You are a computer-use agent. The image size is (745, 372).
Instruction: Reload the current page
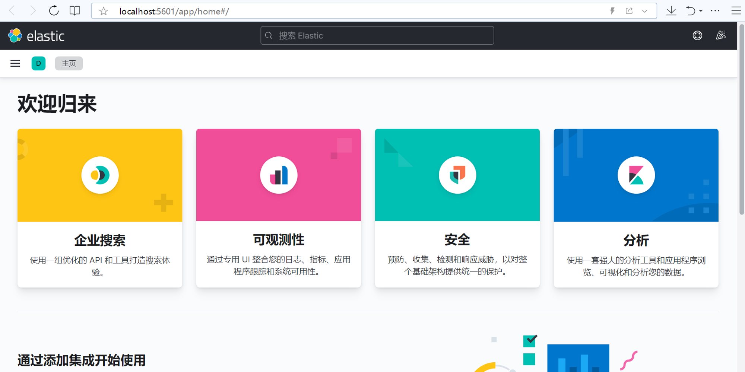[54, 11]
